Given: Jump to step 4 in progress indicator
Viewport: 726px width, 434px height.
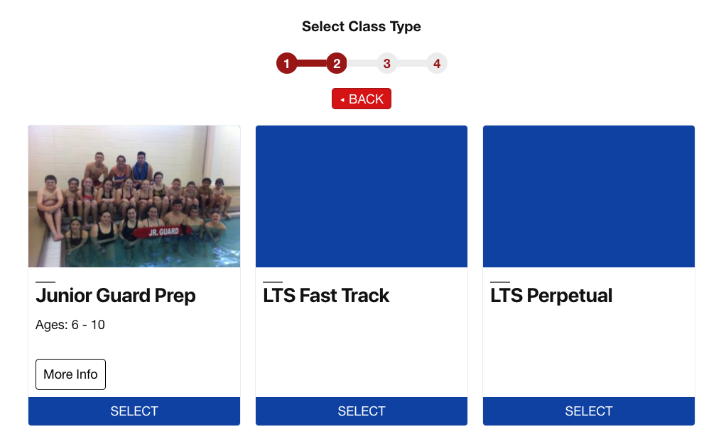Looking at the screenshot, I should pyautogui.click(x=437, y=64).
